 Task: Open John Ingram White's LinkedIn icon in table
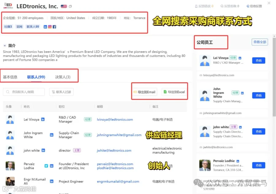52,135
